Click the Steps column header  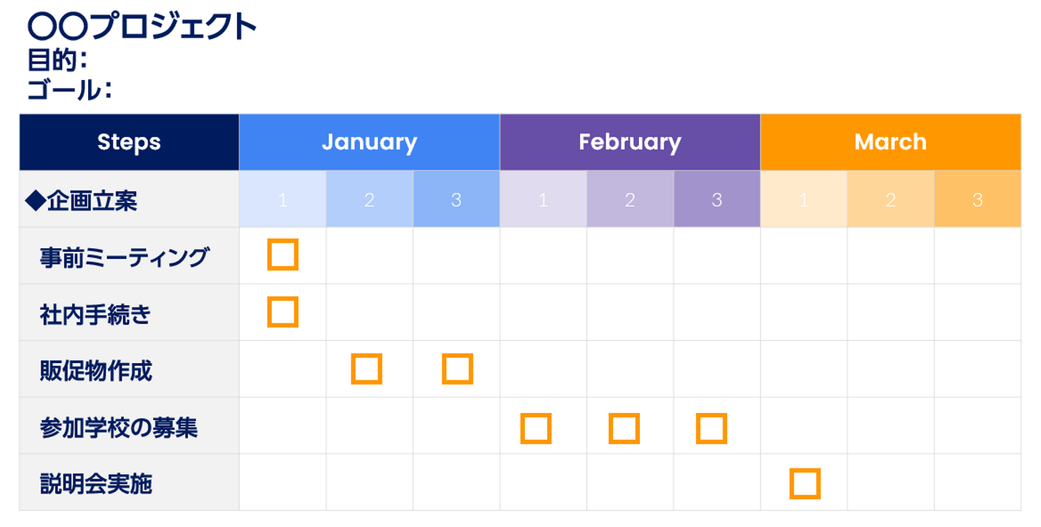point(129,142)
